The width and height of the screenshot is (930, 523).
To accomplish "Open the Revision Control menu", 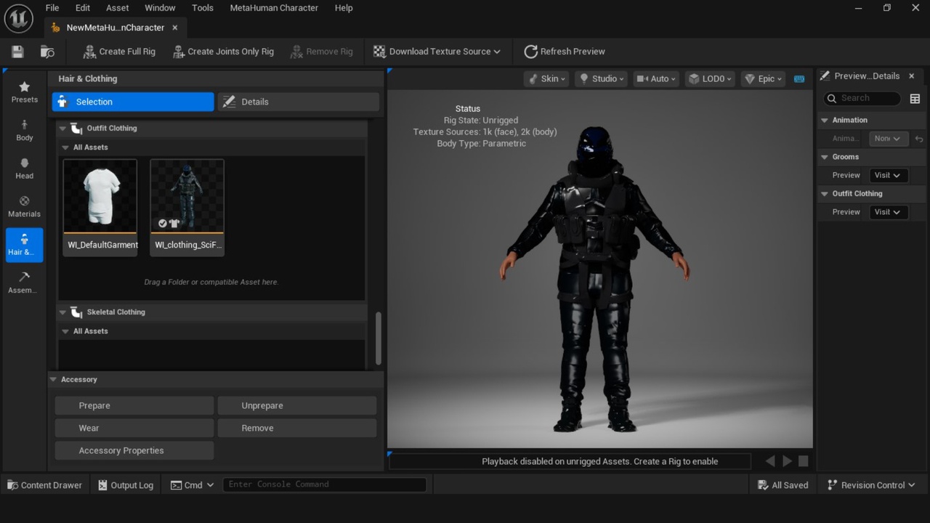I will pos(871,485).
